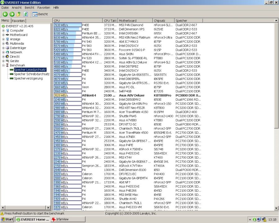Screen dimensions: 279x223
Task: Expand the Computer tree node
Action: tap(3, 31)
